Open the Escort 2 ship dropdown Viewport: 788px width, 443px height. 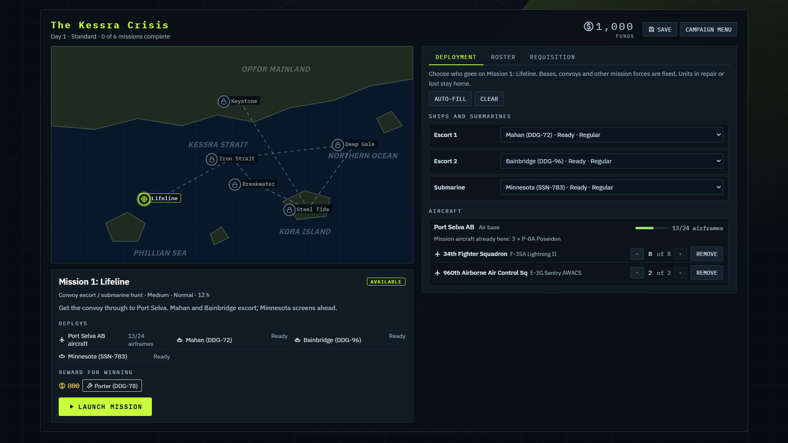[612, 161]
